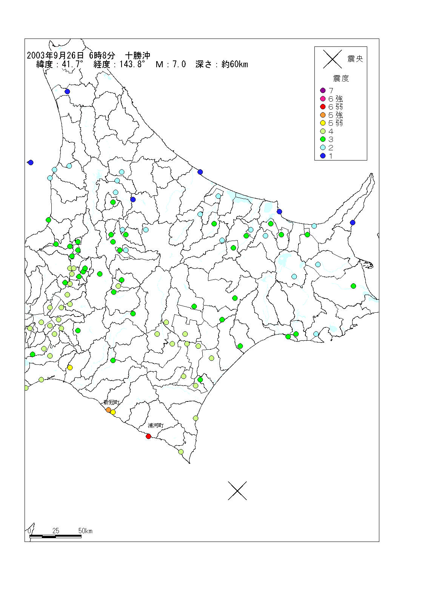
Task: Select the orange dot at 新冠町
Action: tap(108, 410)
